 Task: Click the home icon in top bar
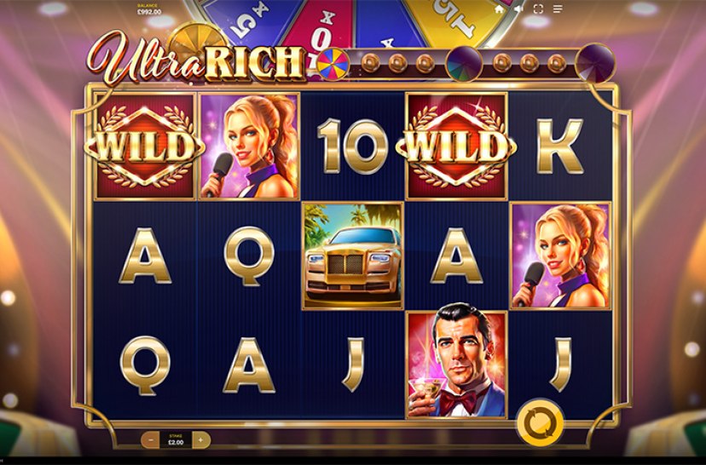pos(499,9)
